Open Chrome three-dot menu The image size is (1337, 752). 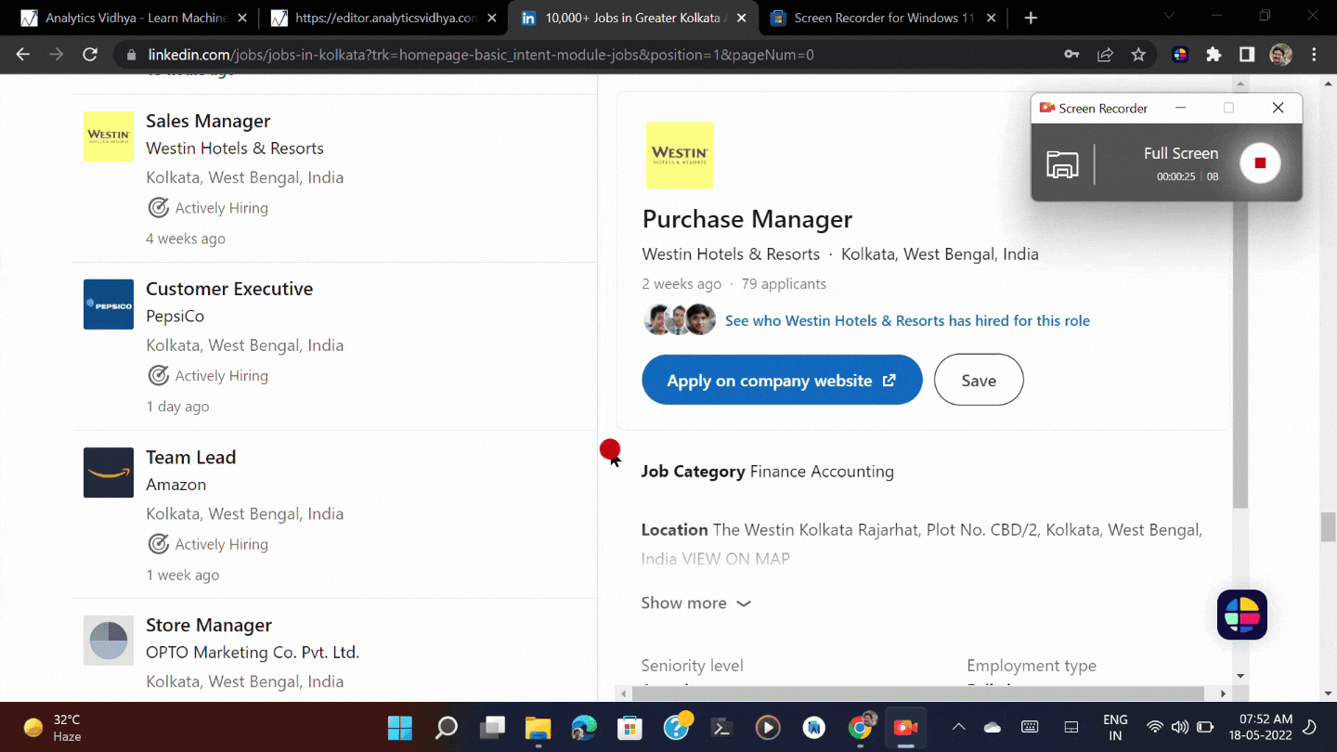coord(1314,55)
